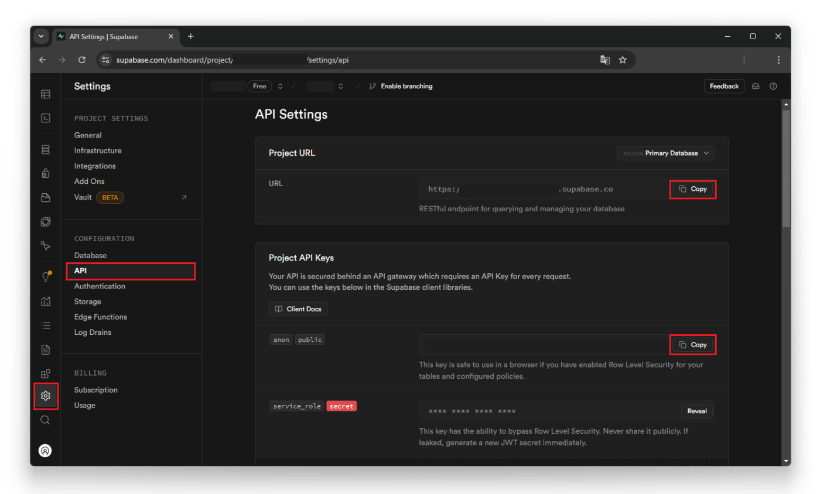Open the Authentication lock icon in left rail
This screenshot has height=494, width=820.
[45, 174]
